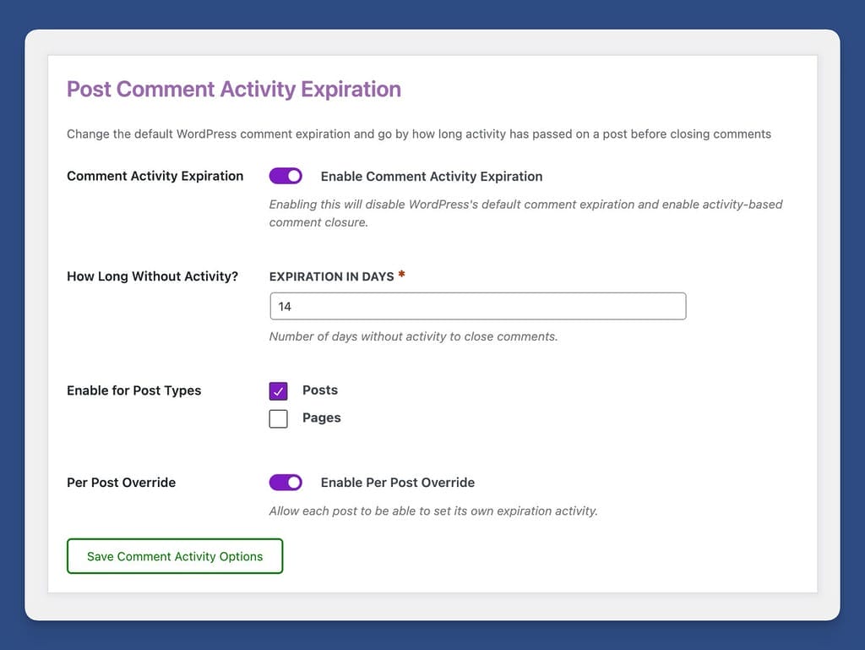Click the "Comment Activity Expiration" row label
Screen dimensions: 865x650
pyautogui.click(x=155, y=177)
